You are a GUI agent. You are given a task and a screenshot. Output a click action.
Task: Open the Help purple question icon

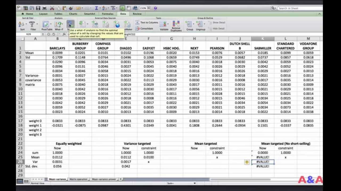[155, 8]
